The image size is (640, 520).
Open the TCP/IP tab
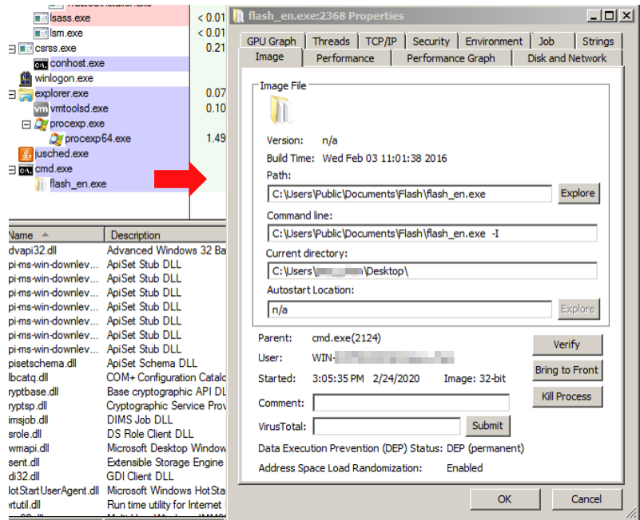tap(383, 41)
